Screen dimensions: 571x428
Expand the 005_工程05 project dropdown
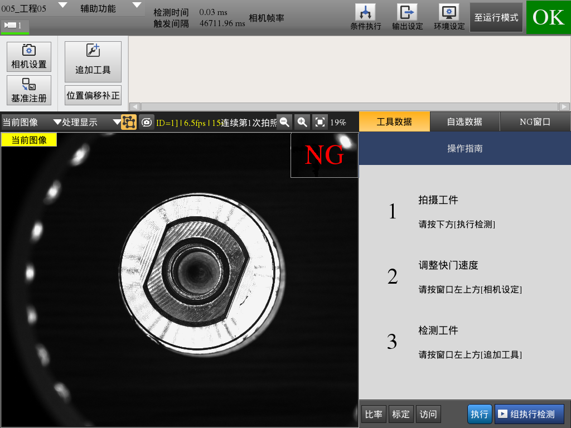coord(62,6)
